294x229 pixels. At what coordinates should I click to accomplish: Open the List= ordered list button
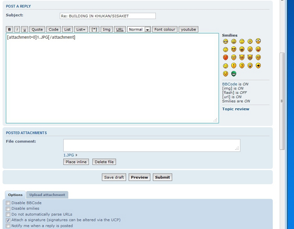pos(81,29)
